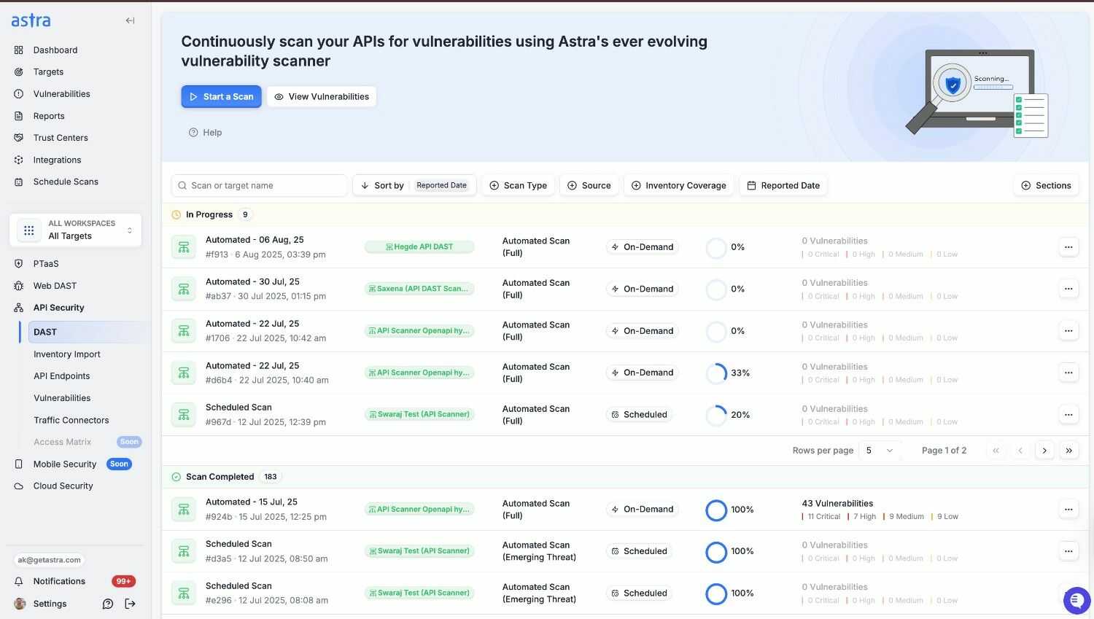This screenshot has width=1094, height=619.
Task: Open the support chat bubble
Action: [1076, 600]
